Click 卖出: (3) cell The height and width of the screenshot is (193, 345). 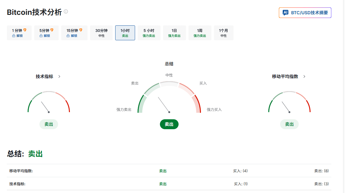click(x=321, y=184)
